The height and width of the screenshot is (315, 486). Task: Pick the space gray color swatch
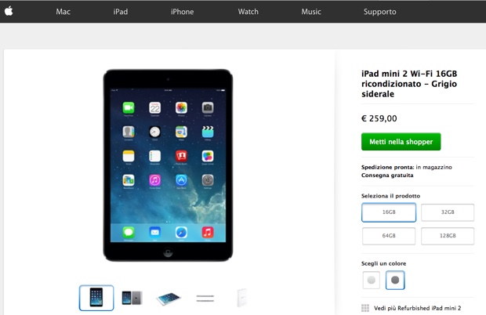point(395,280)
